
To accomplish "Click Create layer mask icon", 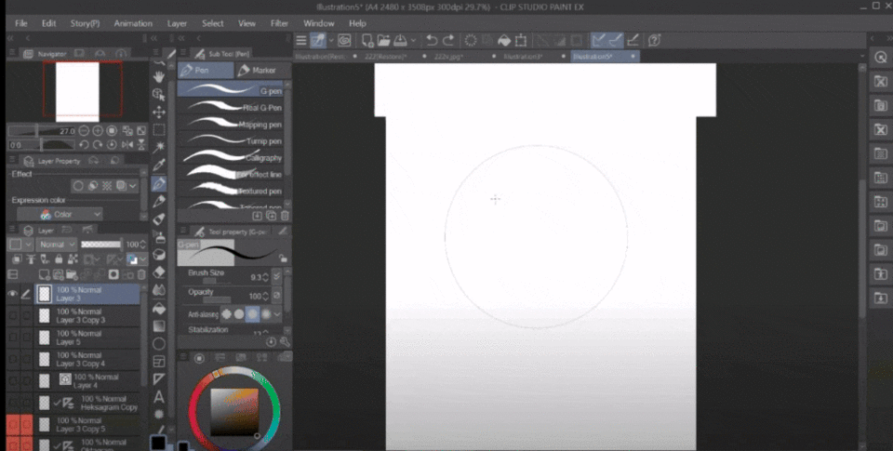I will (113, 274).
